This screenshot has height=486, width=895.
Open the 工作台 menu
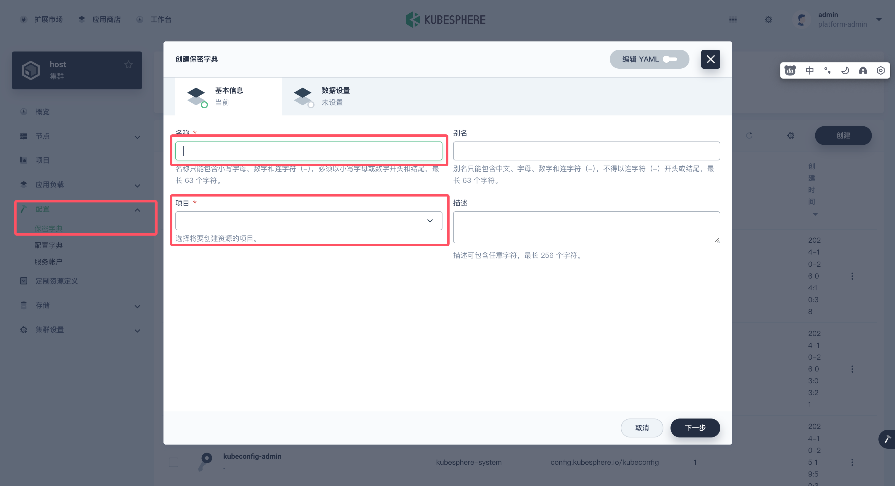154,20
